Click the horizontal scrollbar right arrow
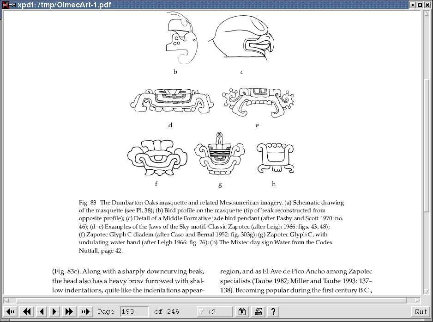 (x=417, y=300)
